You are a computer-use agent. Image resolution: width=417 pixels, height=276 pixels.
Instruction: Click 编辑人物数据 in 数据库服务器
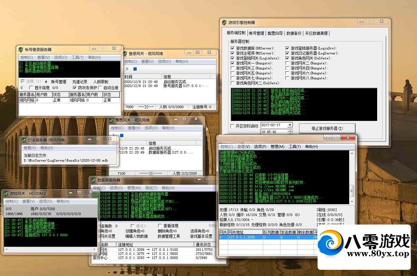coord(137,236)
